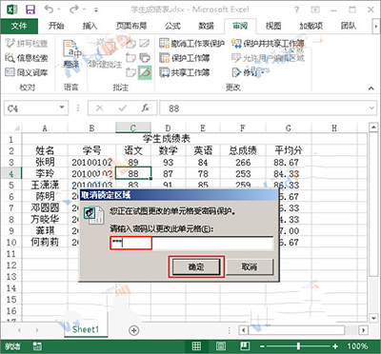381x354 pixels.
Task: Click the formula bar cancel X icon
Action: (100, 108)
